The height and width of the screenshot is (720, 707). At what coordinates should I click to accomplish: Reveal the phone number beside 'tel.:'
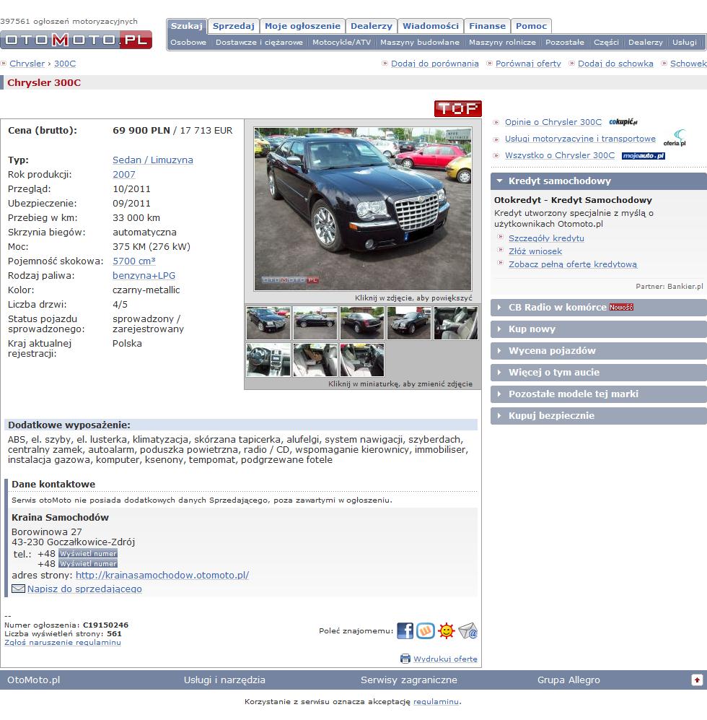pyautogui.click(x=87, y=553)
